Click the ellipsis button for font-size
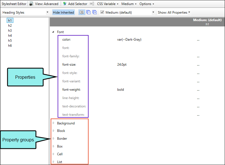 (198, 65)
